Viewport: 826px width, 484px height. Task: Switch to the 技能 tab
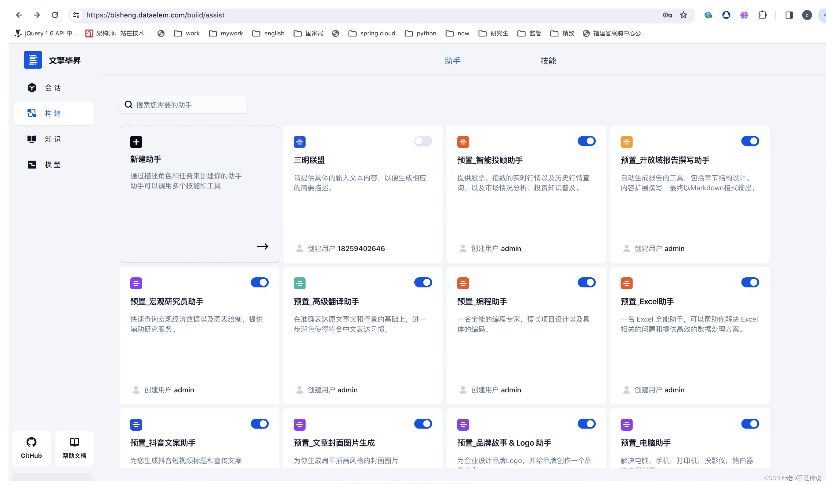click(x=548, y=61)
